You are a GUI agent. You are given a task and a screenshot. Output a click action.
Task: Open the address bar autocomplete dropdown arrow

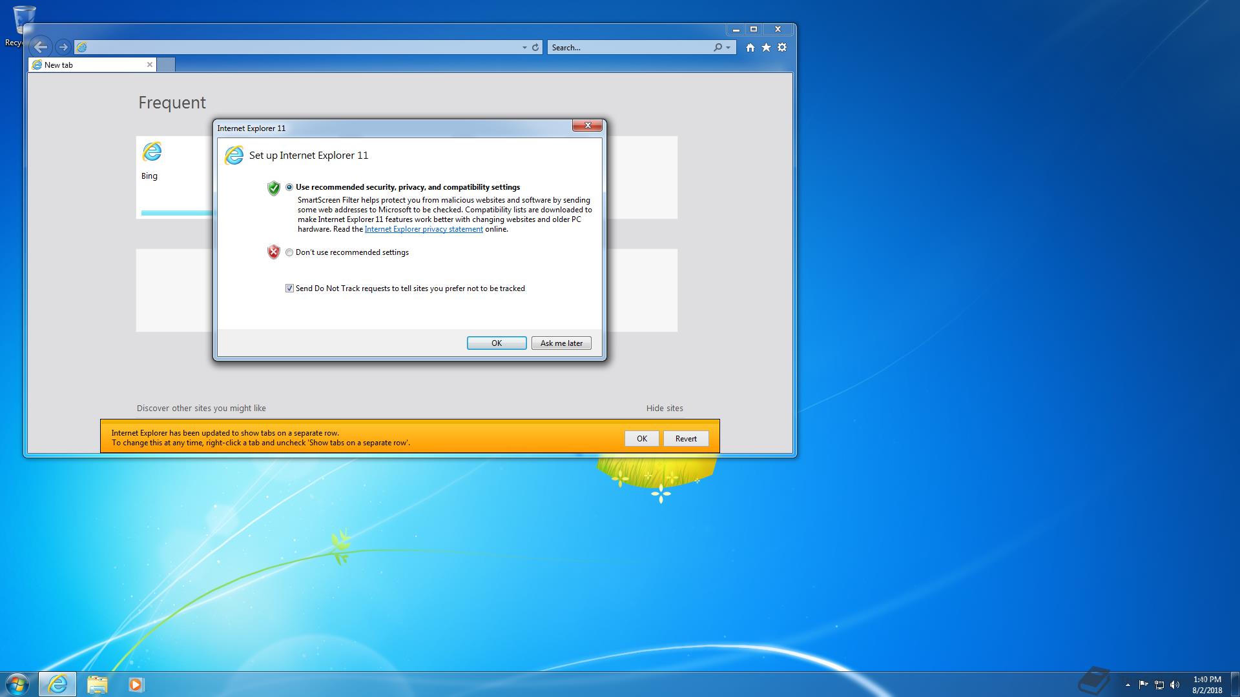[524, 47]
